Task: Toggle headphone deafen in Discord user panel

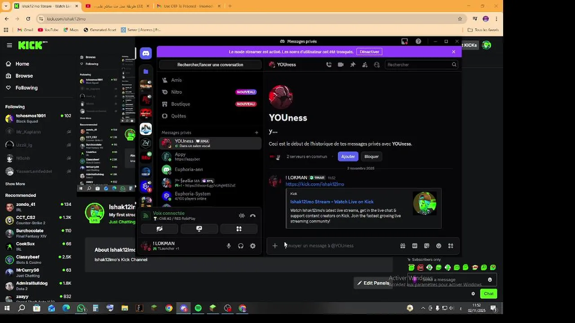Action: click(241, 246)
